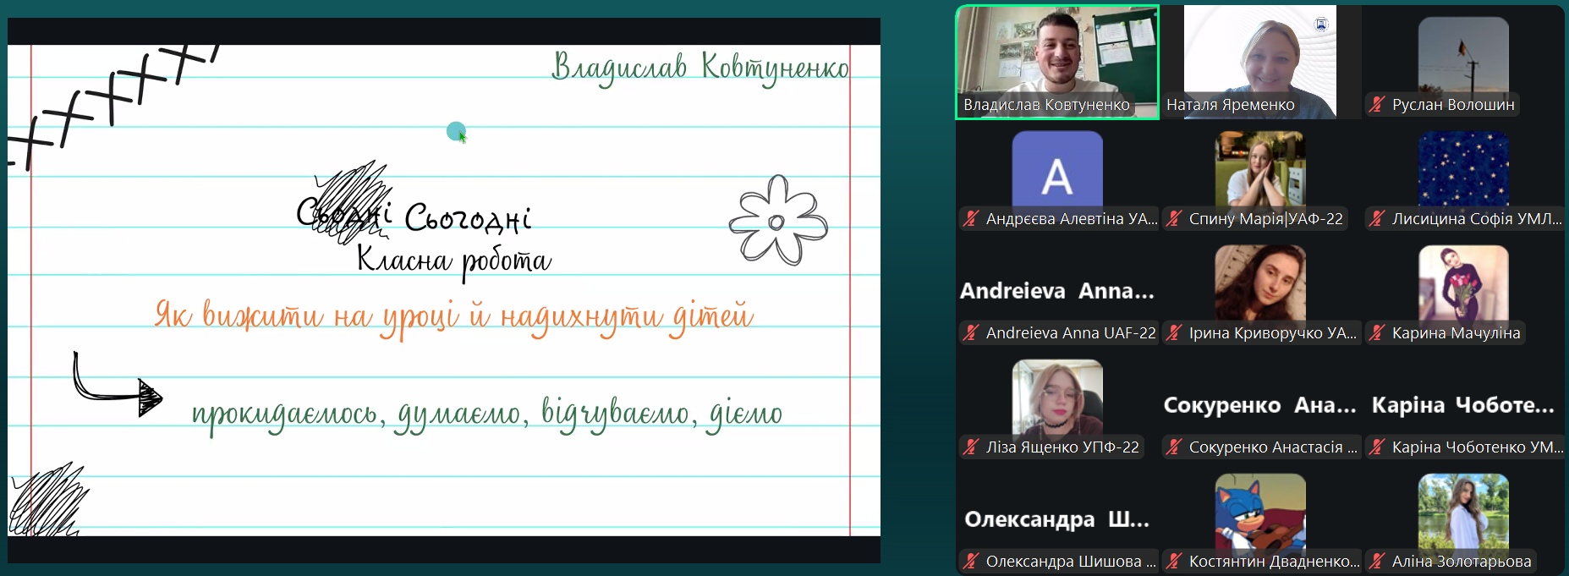Click the curved arrow graphic on slide

pyautogui.click(x=117, y=386)
